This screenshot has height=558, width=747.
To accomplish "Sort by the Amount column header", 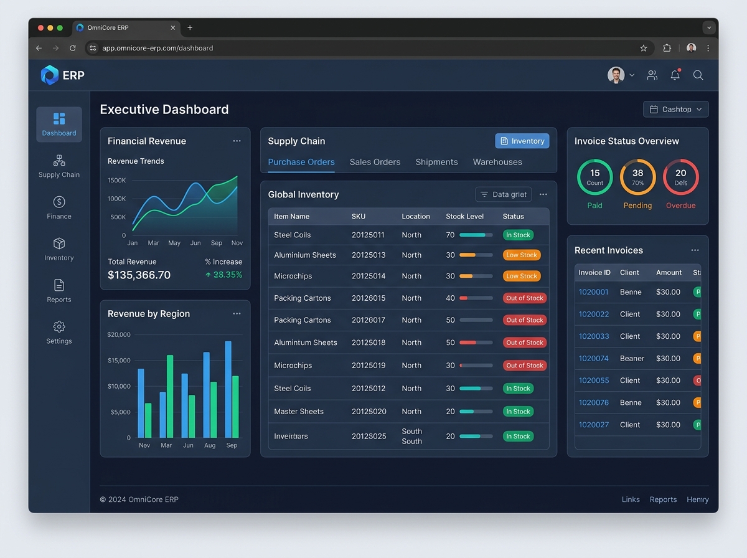I will click(x=669, y=272).
